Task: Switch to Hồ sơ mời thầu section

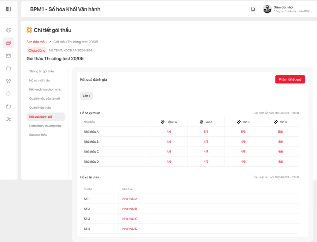Action: (39, 80)
